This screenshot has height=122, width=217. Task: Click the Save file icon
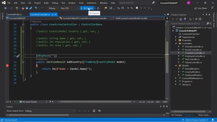[27, 8]
